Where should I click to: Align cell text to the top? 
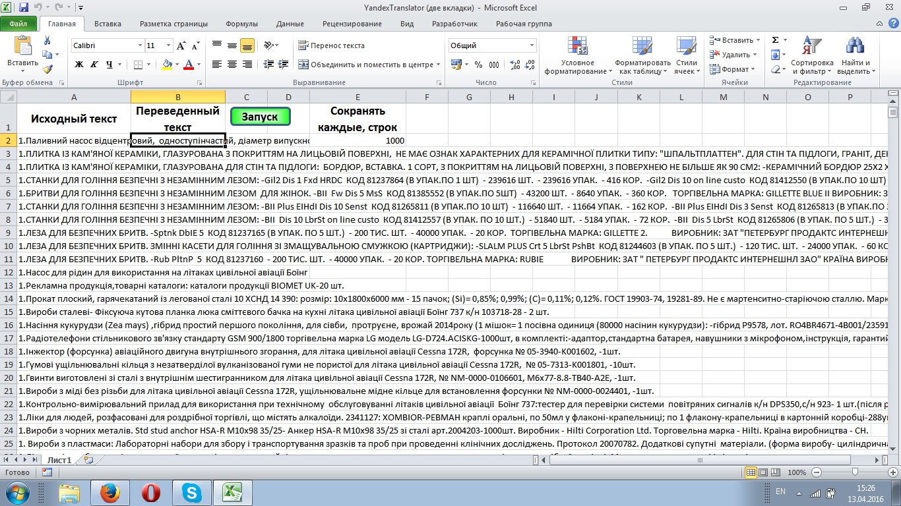[x=217, y=45]
